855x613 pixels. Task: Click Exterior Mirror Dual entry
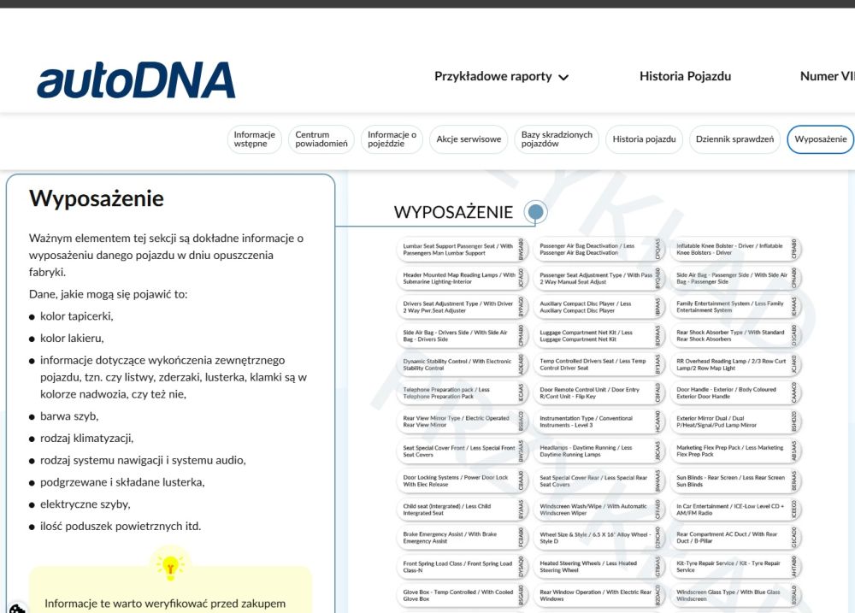tap(734, 421)
